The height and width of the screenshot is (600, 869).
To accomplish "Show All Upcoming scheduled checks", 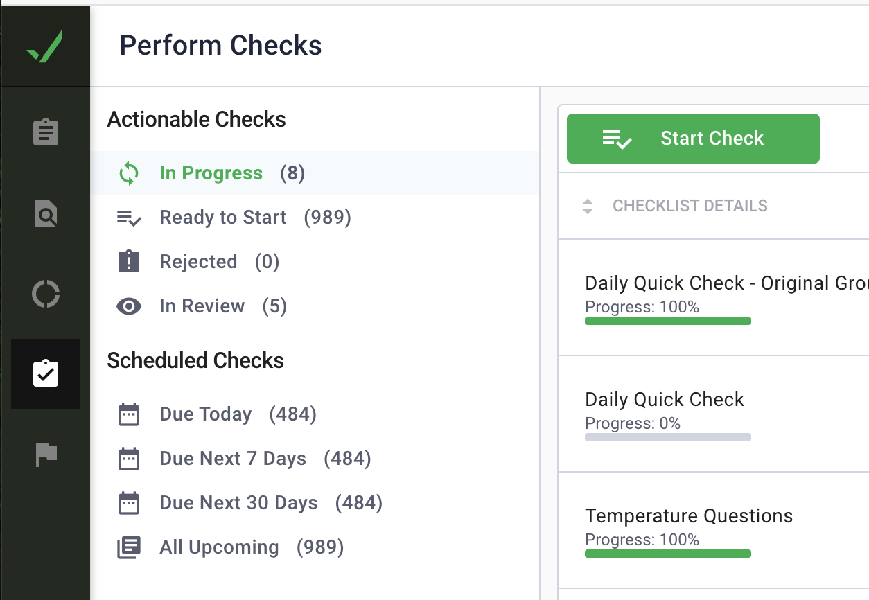I will coord(219,547).
